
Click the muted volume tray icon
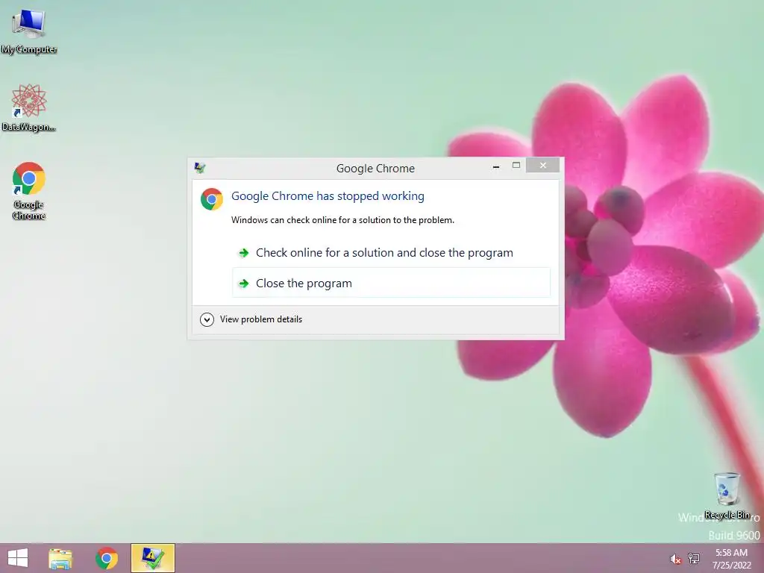coord(675,559)
